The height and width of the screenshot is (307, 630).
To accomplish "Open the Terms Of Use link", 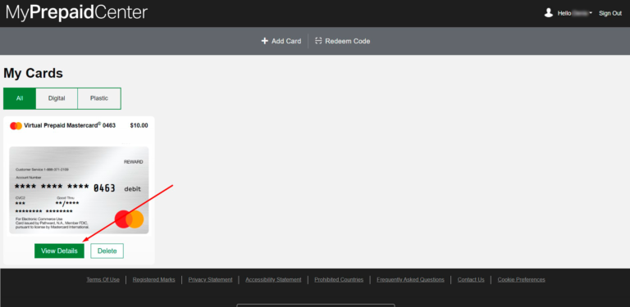I will click(103, 280).
